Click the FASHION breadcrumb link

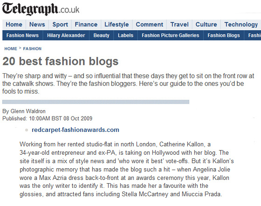click(x=32, y=49)
